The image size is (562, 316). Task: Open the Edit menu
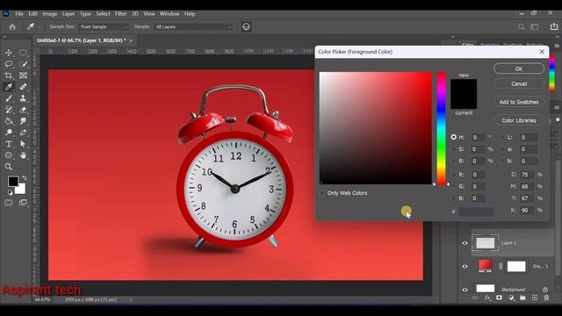point(32,14)
